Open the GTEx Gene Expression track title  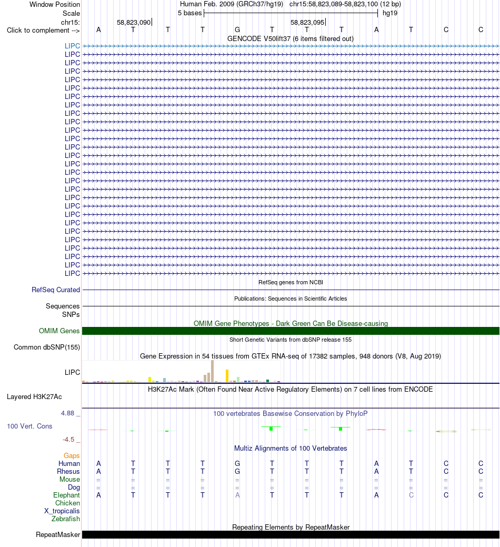[291, 356]
